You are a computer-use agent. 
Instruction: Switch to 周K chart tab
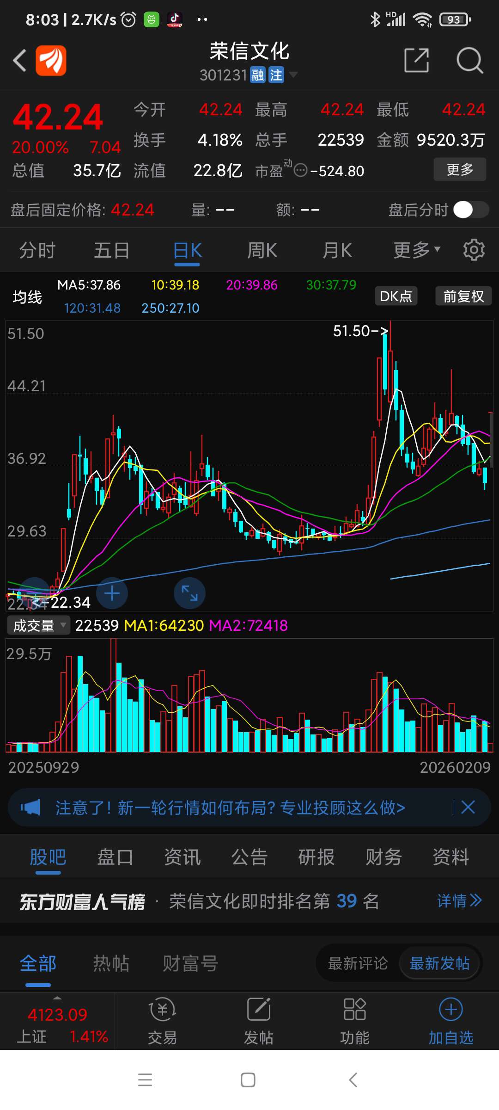262,251
